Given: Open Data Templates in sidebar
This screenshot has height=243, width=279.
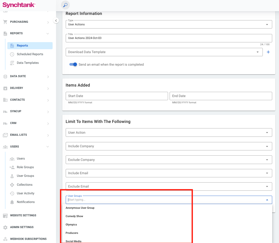Looking at the screenshot, I should [x=27, y=63].
